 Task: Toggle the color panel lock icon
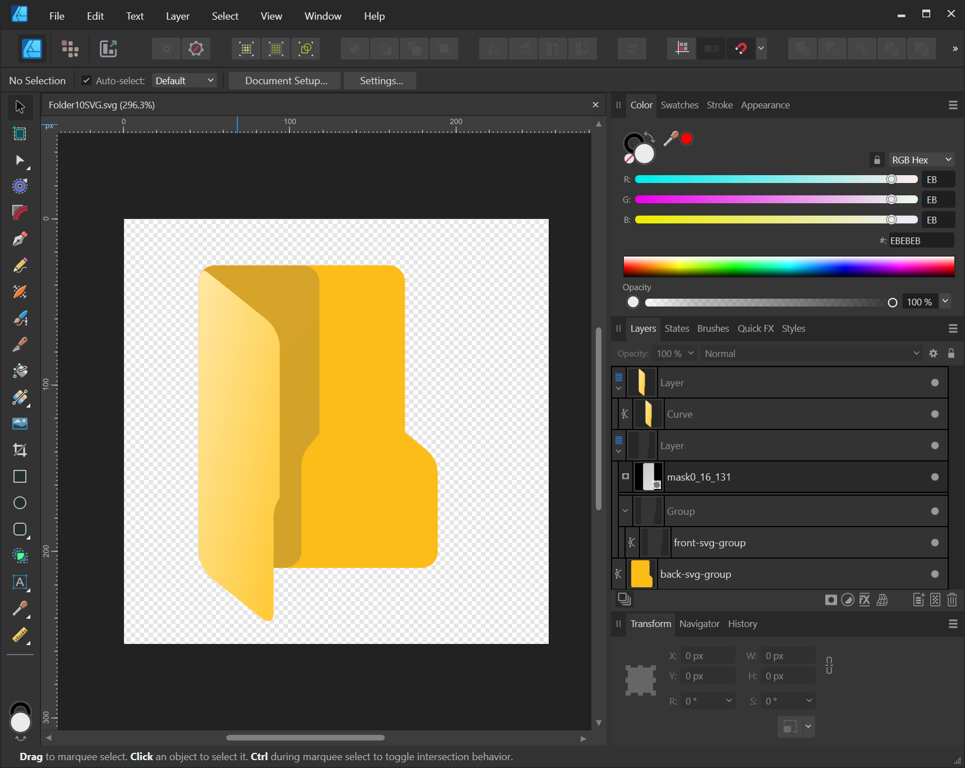877,160
